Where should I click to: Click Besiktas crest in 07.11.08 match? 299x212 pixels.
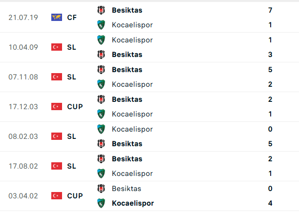coord(101,70)
